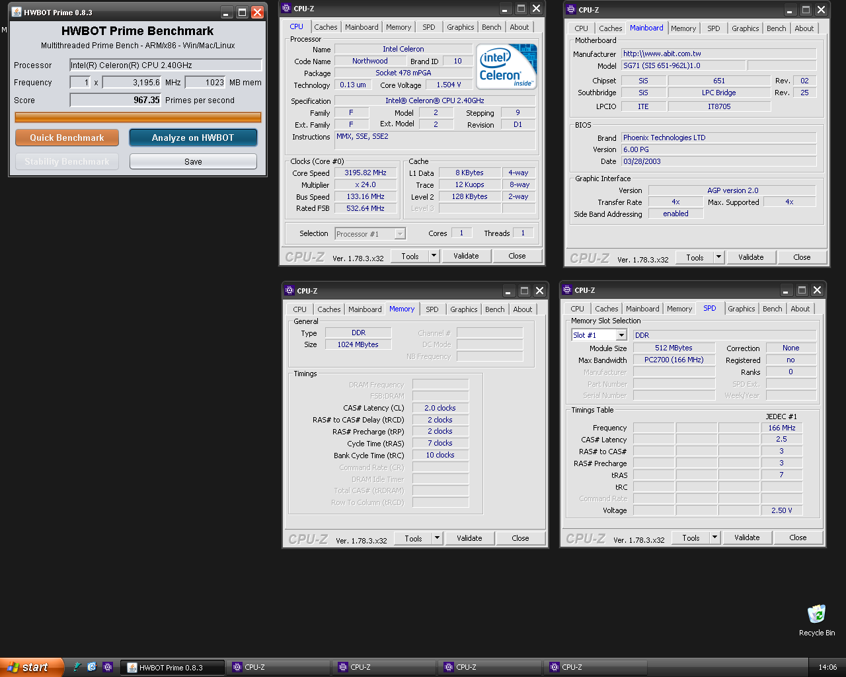Click the Close button in CPU window footer
This screenshot has height=677, width=846.
point(517,256)
